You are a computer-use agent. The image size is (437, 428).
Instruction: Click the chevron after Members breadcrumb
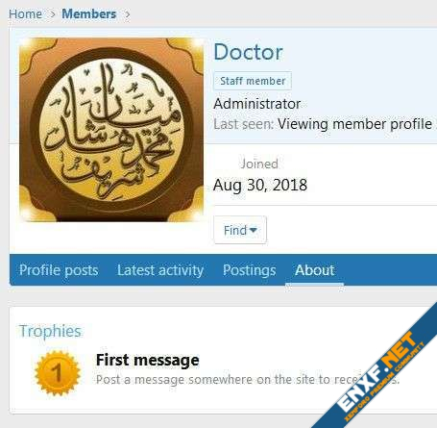pyautogui.click(x=127, y=14)
